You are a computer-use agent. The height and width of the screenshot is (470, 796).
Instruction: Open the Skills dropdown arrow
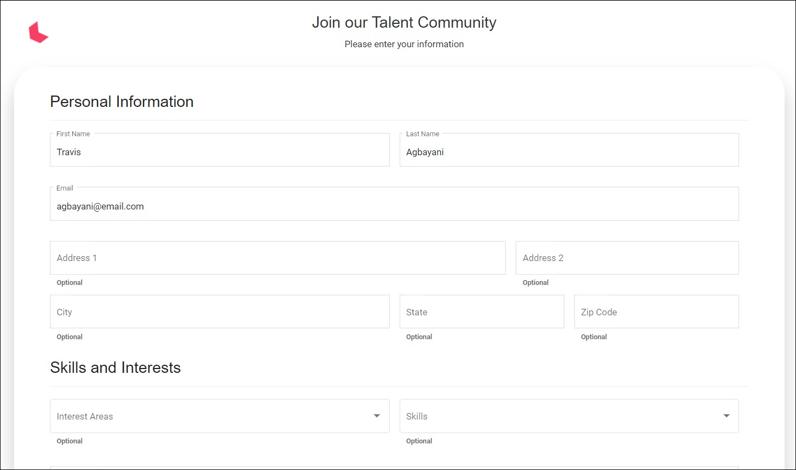(726, 415)
